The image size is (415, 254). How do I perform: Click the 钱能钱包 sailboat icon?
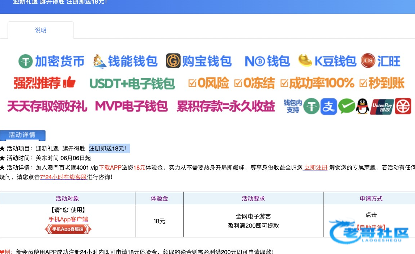click(x=99, y=61)
